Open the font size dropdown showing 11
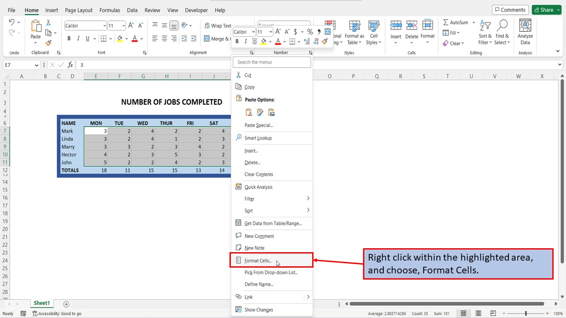 (x=124, y=25)
